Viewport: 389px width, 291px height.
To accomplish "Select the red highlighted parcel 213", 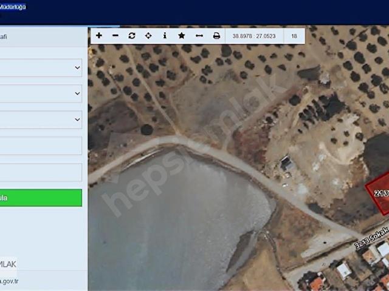I will (x=379, y=193).
